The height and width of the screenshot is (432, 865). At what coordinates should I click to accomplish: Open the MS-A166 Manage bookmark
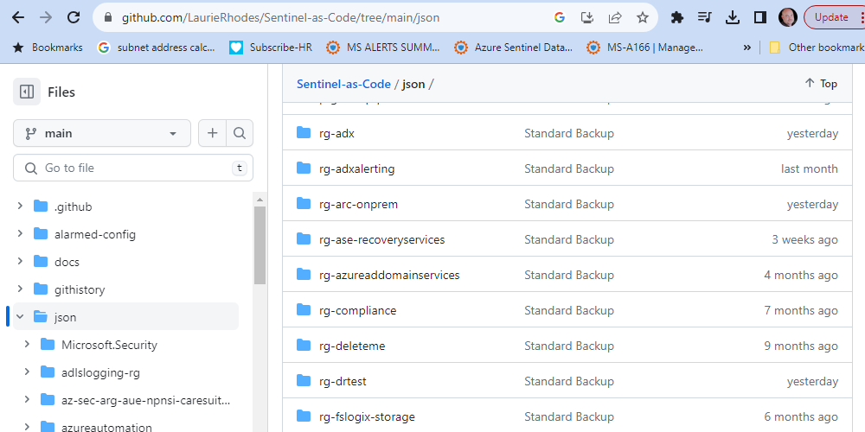point(645,48)
